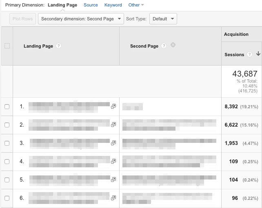Check the checkbox for row 6
The image size is (262, 208).
point(7,198)
